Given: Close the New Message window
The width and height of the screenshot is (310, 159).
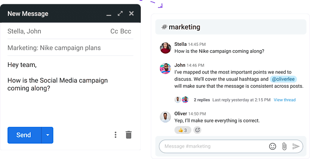Looking at the screenshot, I should [x=131, y=14].
